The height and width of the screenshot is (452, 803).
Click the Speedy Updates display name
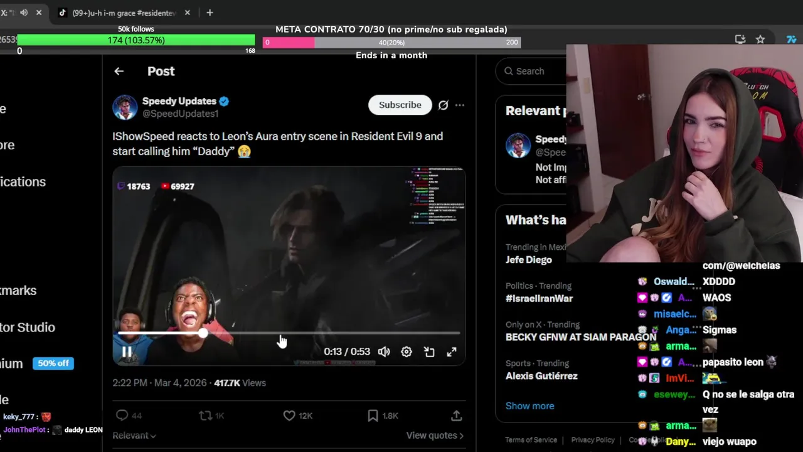(179, 101)
